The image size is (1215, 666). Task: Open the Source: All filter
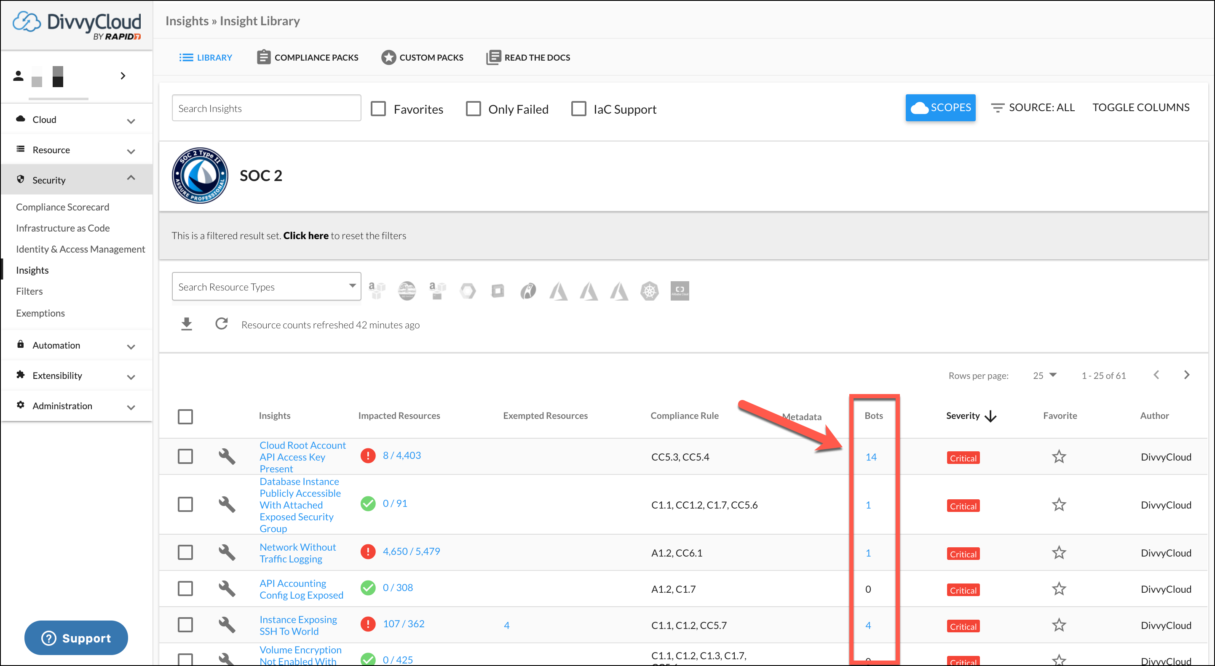click(1033, 107)
